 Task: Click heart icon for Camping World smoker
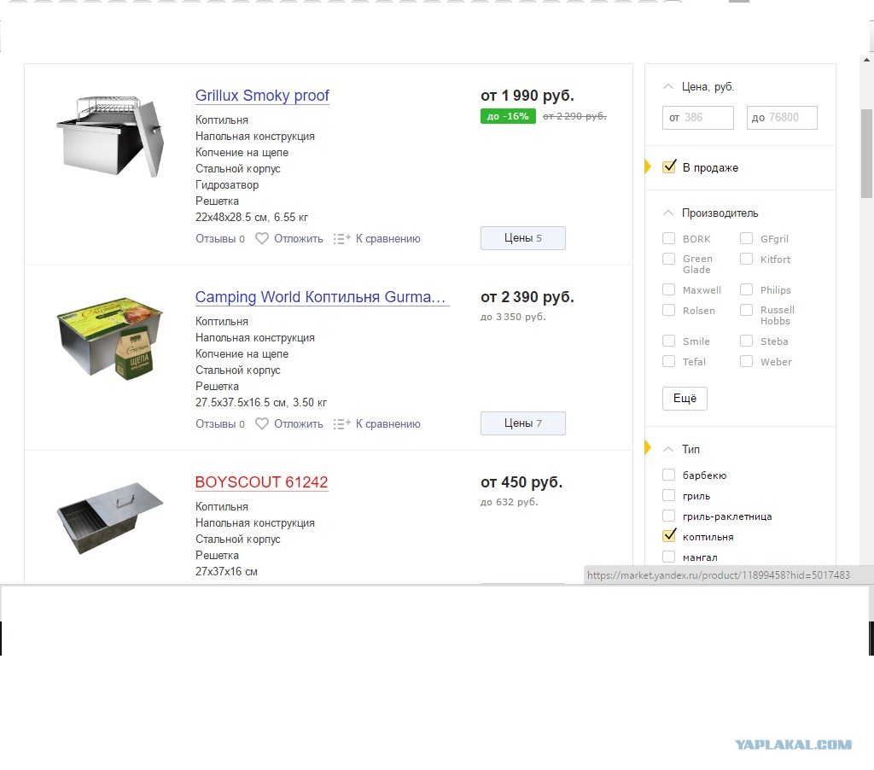[261, 423]
